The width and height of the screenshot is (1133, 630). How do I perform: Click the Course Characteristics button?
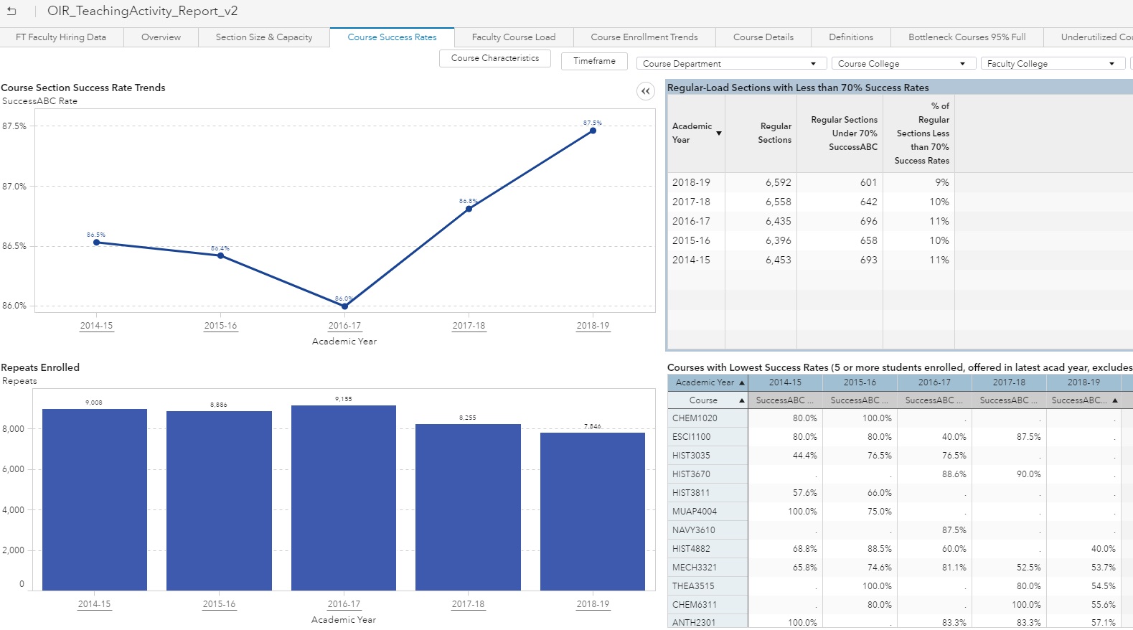(494, 58)
